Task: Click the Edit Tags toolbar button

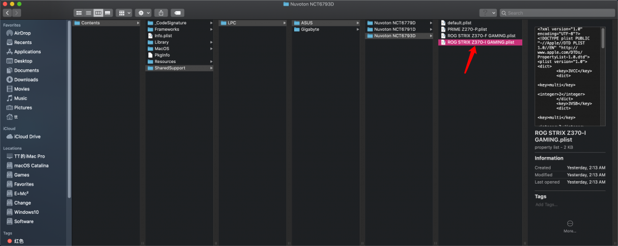Action: tap(178, 13)
